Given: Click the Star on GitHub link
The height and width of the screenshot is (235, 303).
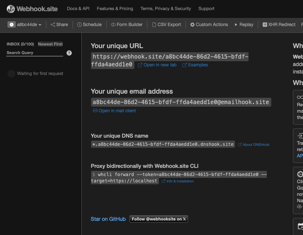Looking at the screenshot, I should [108, 219].
